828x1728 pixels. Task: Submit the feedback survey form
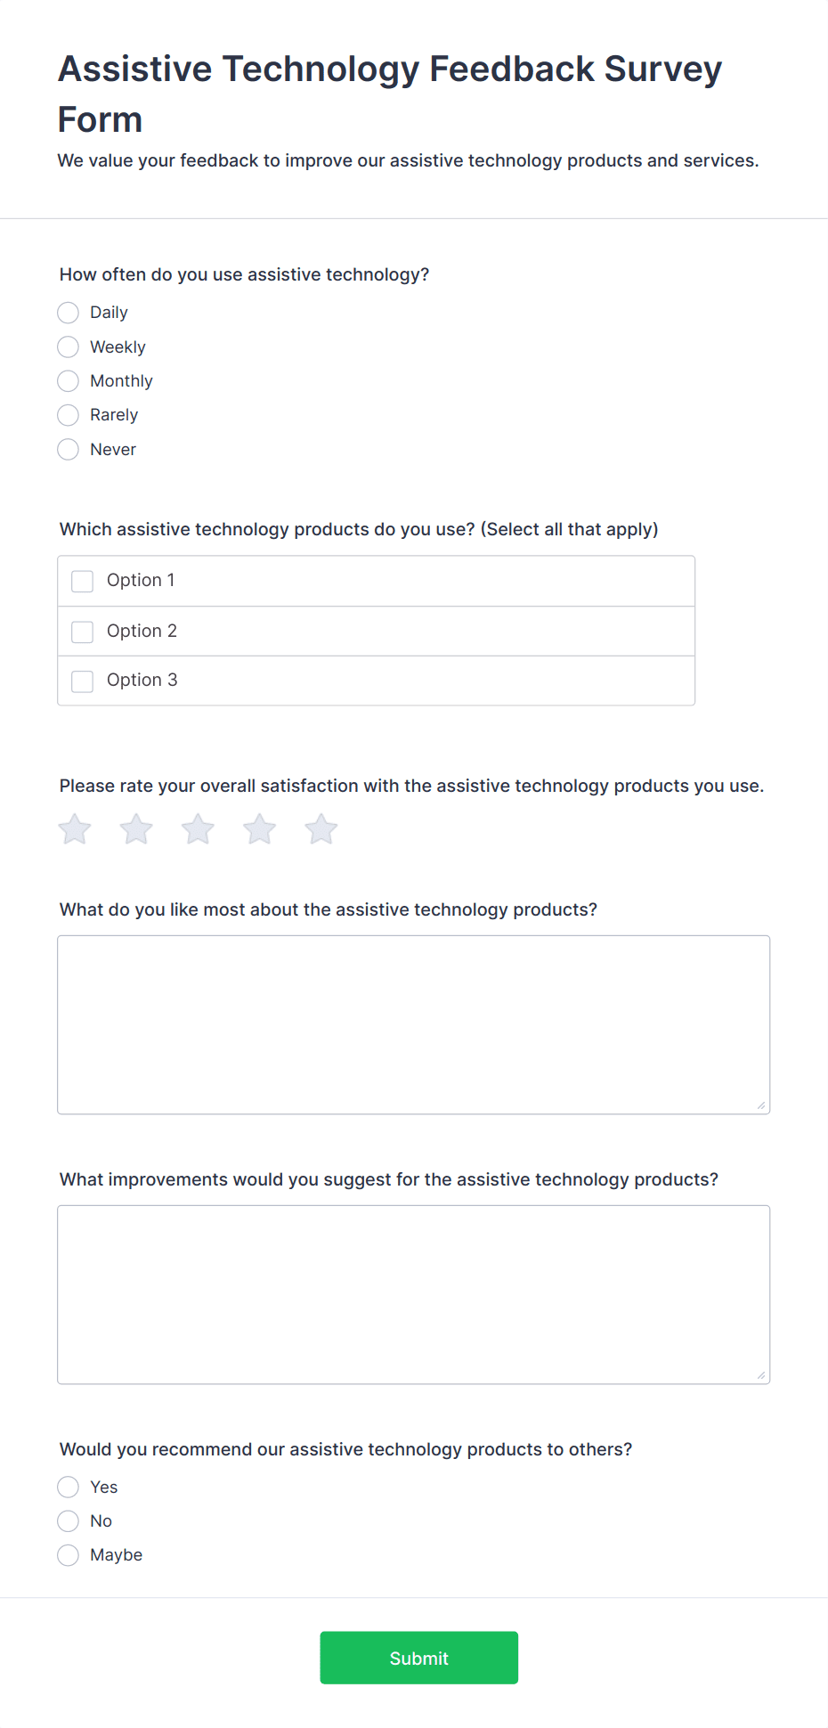point(419,1658)
